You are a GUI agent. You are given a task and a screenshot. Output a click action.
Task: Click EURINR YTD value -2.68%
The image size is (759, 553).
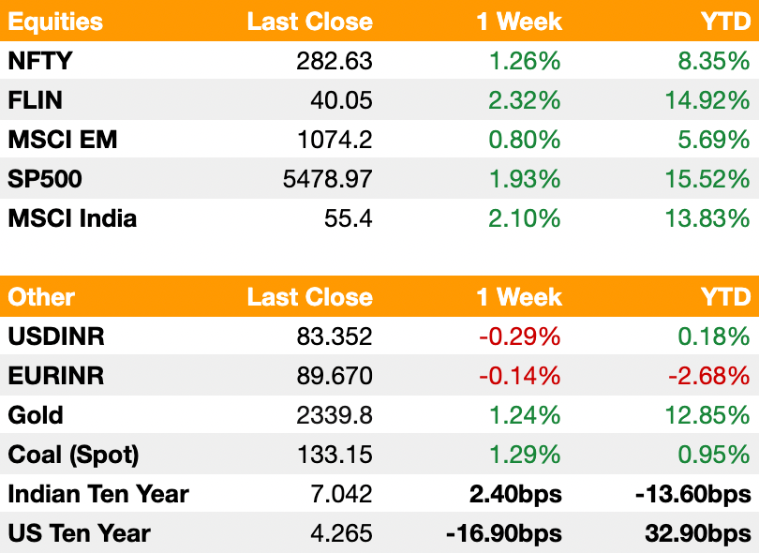coord(709,376)
